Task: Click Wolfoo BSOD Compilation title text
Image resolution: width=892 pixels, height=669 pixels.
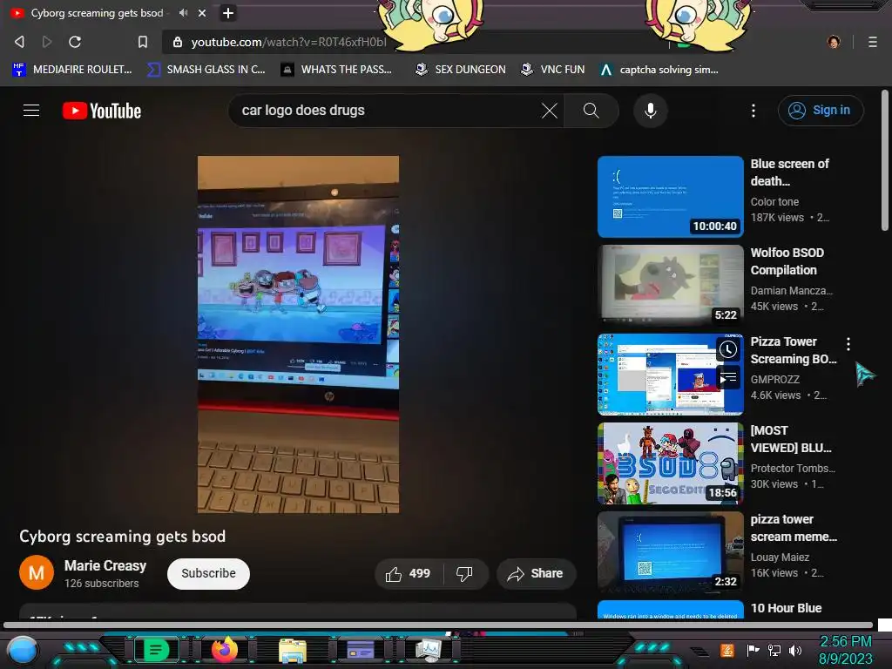Action: coord(787,261)
